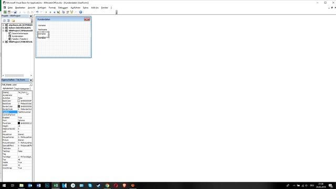Screen dimensions: 336x189
Task: Open the Datei menu
Action: tap(10, 8)
